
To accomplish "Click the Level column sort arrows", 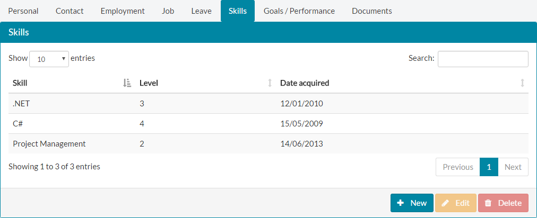I will [x=270, y=83].
